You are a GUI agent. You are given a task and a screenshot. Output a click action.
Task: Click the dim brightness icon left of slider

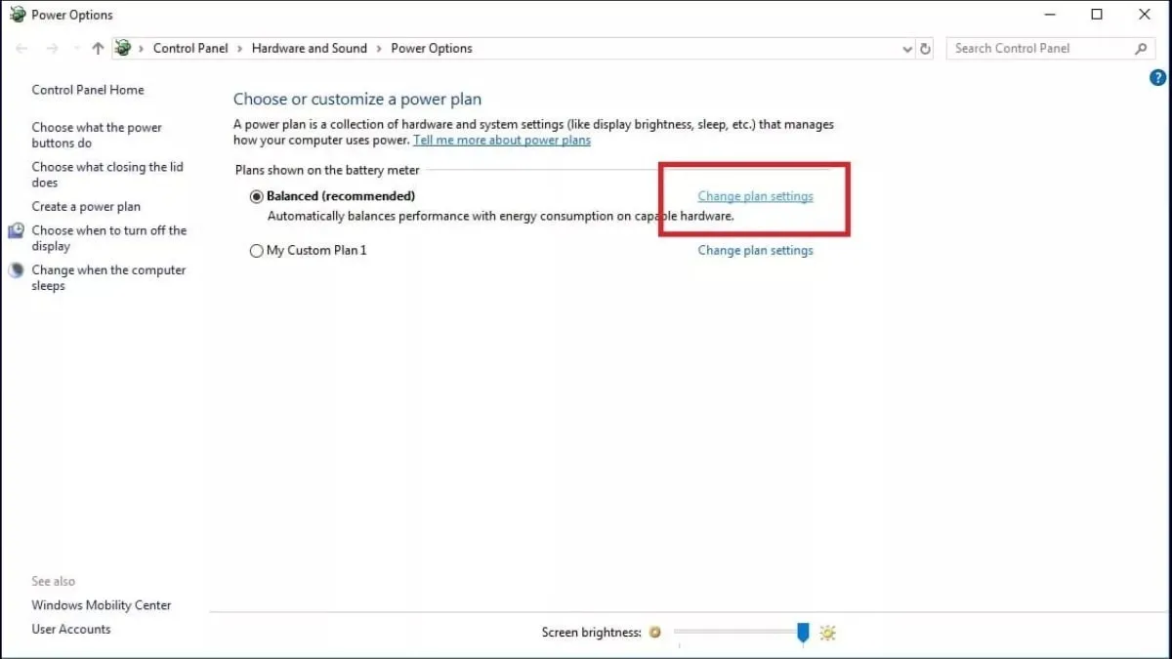(x=655, y=633)
